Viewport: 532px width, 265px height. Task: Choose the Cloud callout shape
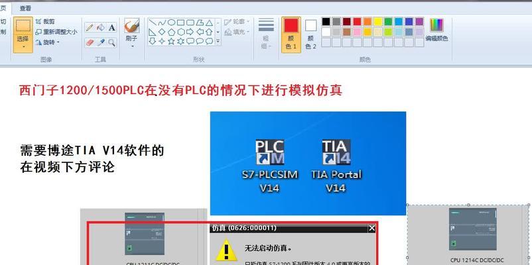(x=210, y=41)
